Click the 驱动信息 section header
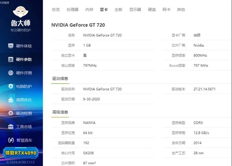Viewport: 232px width, 166px height. point(60,79)
